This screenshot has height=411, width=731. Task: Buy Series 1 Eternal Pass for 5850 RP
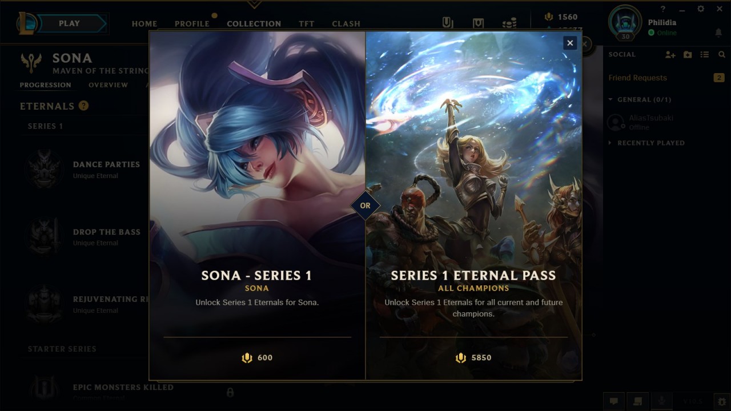[473, 358]
